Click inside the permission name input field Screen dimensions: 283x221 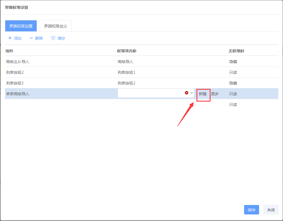pyautogui.click(x=150, y=93)
